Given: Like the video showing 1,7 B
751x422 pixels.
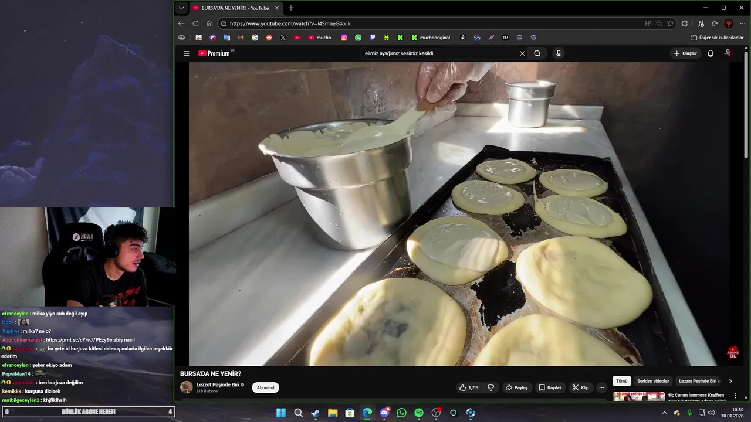Looking at the screenshot, I should pos(469,387).
